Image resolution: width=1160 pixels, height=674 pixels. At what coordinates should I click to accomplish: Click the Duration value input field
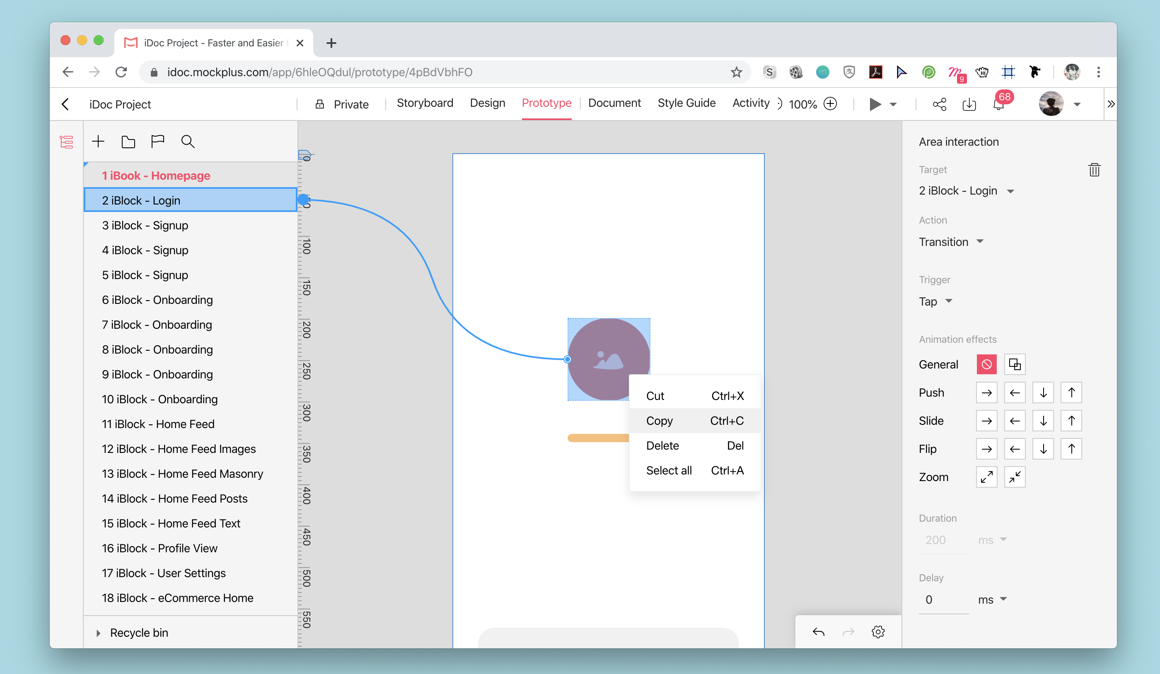click(x=944, y=540)
